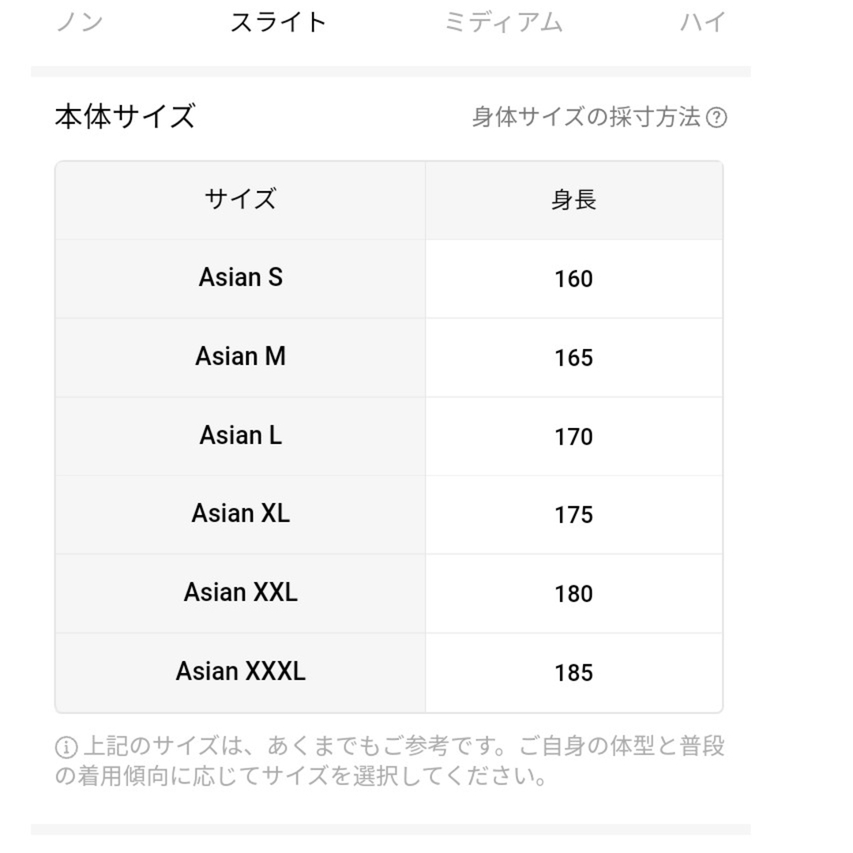The width and height of the screenshot is (853, 853).
Task: Select the Asian XL row
Action: pyautogui.click(x=389, y=515)
